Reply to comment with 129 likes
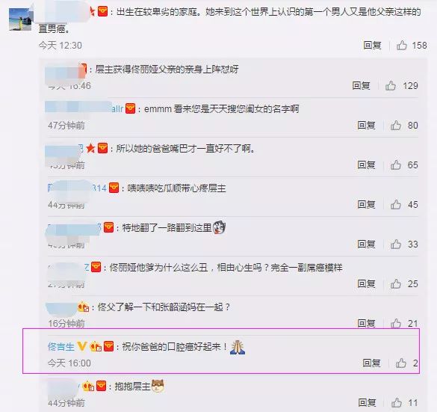Image resolution: width=437 pixels, height=412 pixels. click(x=361, y=85)
